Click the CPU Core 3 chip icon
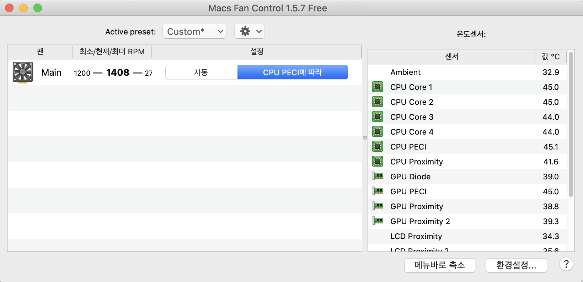The image size is (583, 282). [378, 117]
